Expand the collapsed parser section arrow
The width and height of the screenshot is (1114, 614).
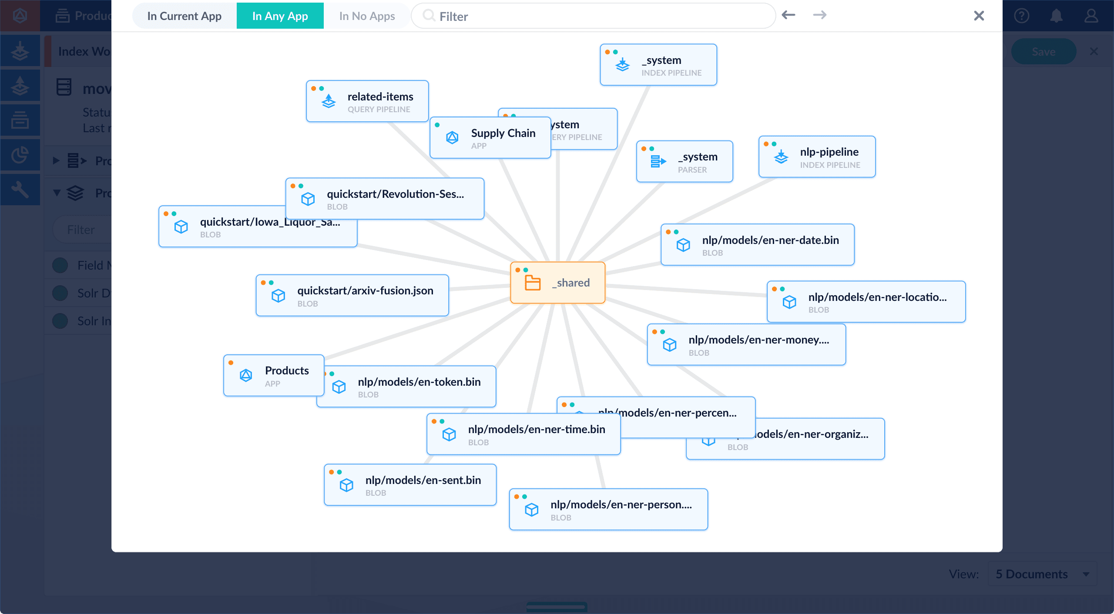56,160
